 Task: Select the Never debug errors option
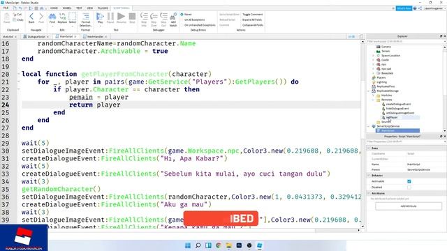point(186,15)
